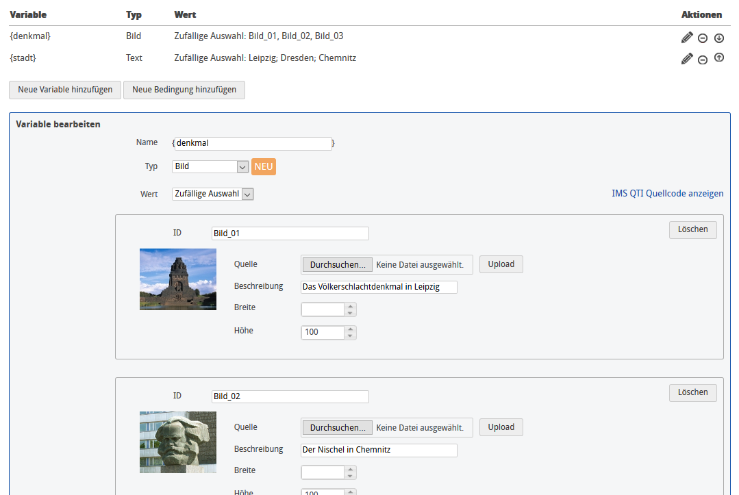Increase the Höhe value for Bild_01
Viewport: 739px width, 495px height.
(x=350, y=329)
